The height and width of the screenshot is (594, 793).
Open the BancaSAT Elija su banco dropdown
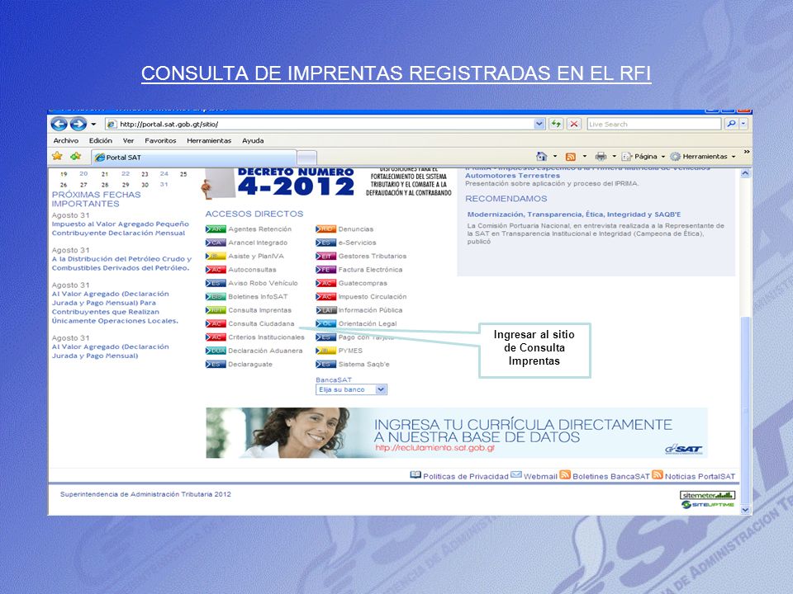351,389
